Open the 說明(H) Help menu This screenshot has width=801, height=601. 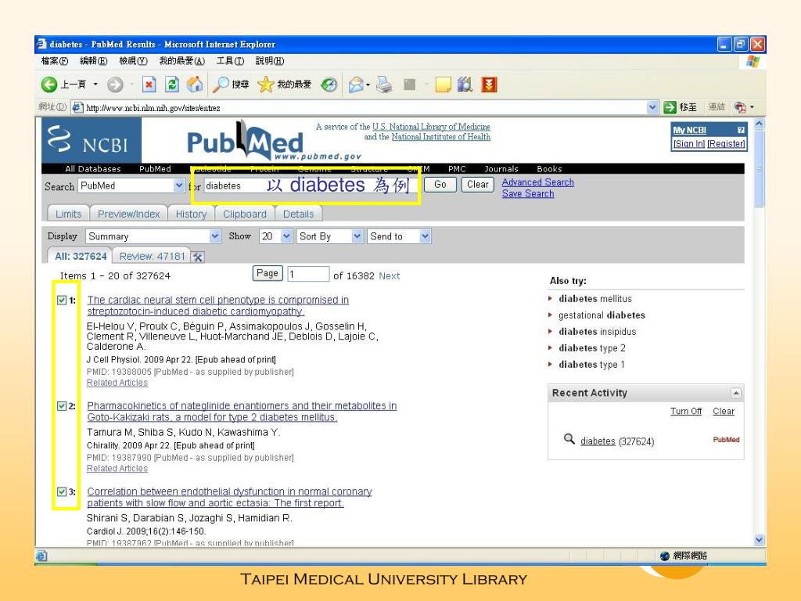[270, 61]
